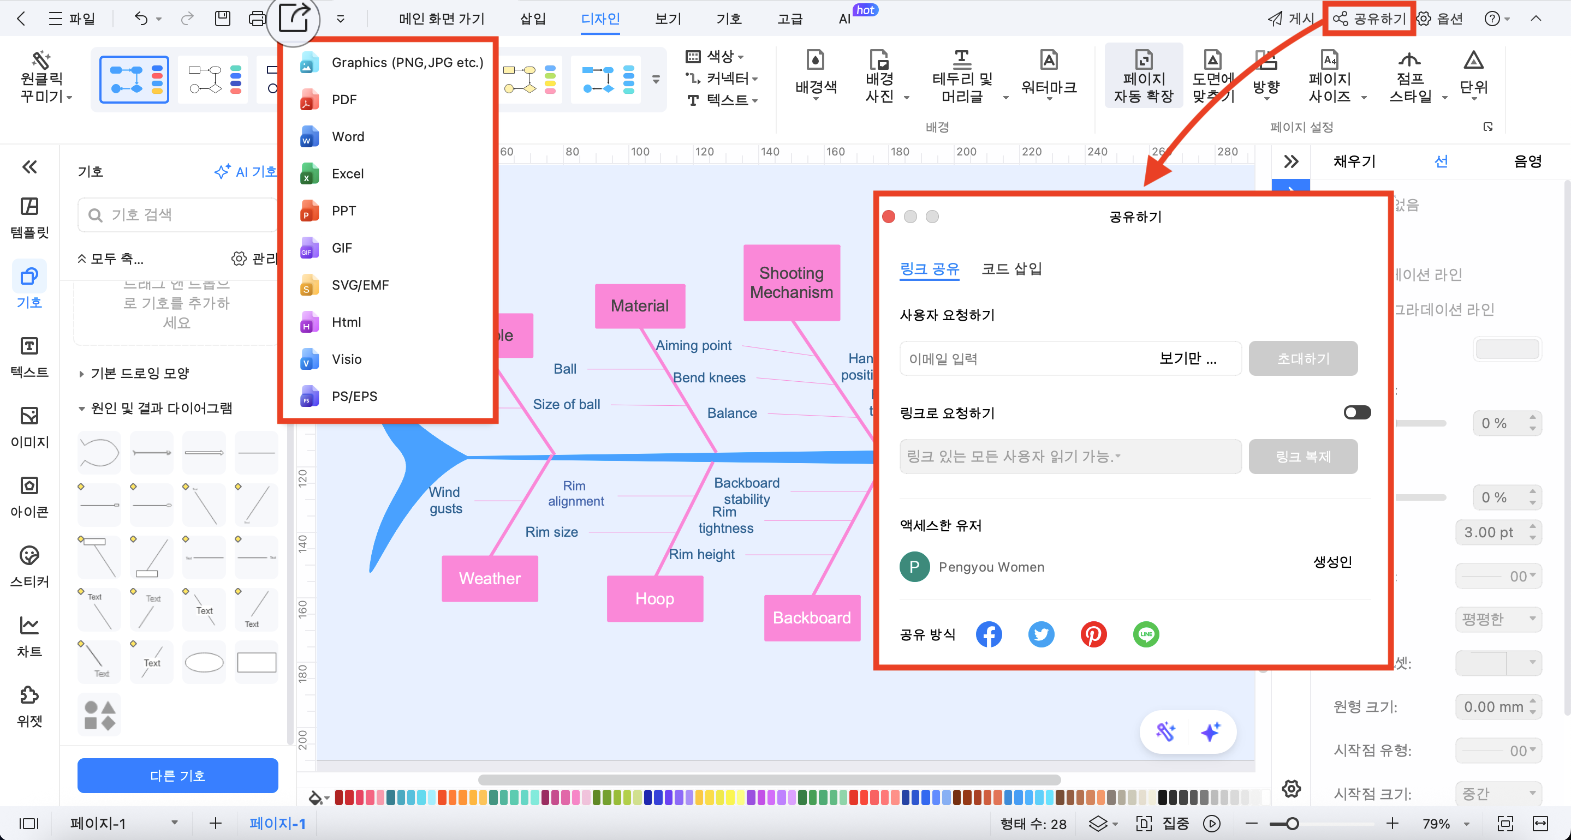
Task: Click the 게시 publish button
Action: (1290, 19)
